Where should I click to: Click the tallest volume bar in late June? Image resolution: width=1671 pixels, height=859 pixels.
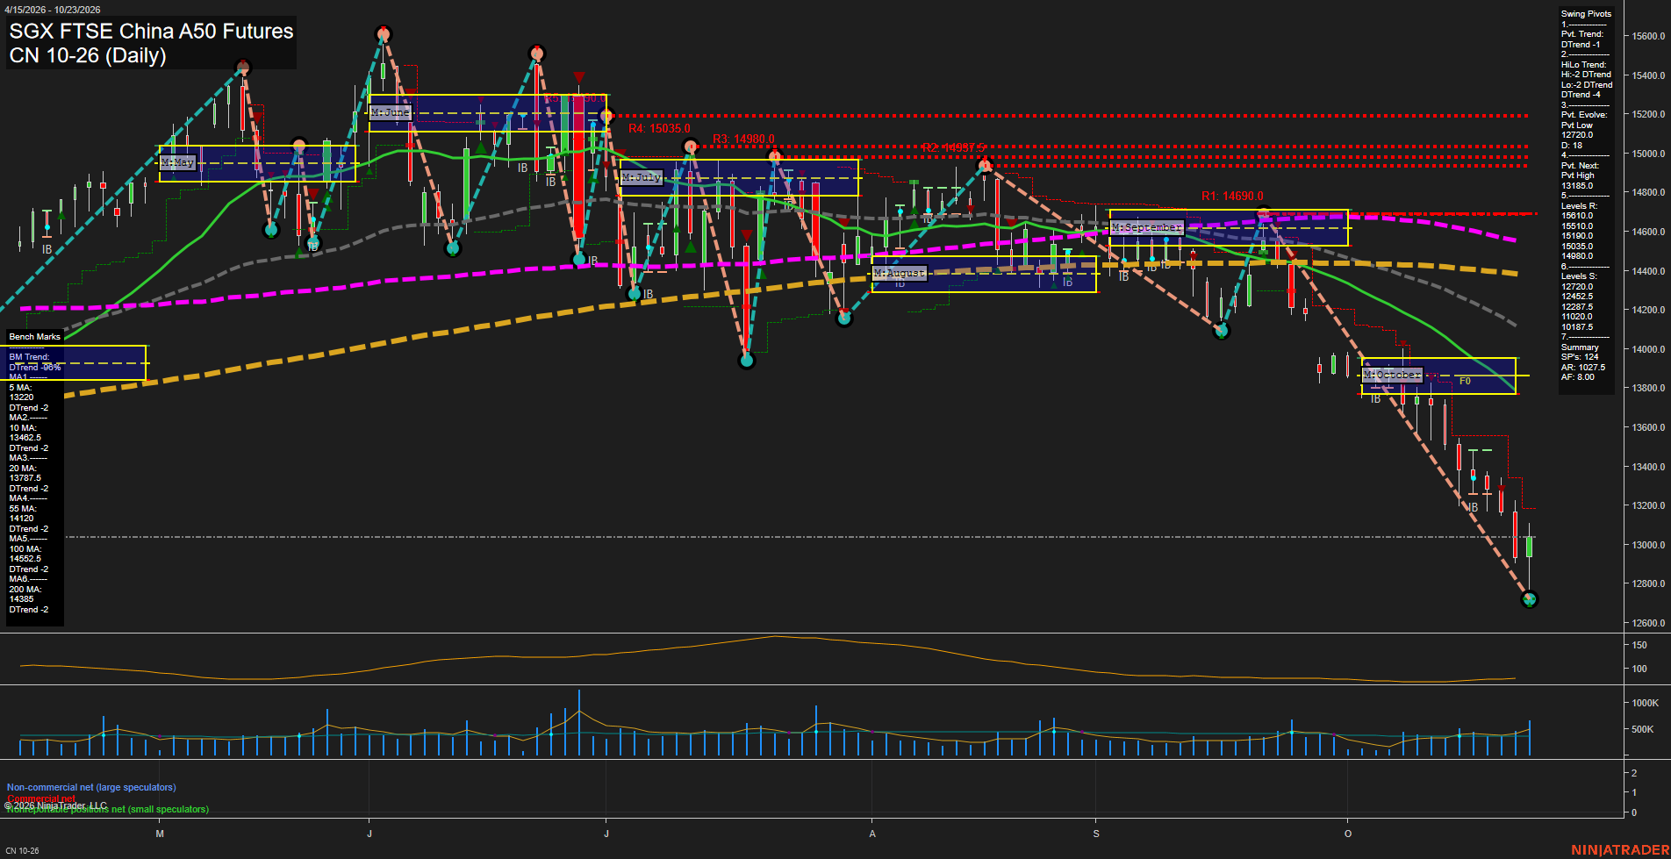pos(579,723)
